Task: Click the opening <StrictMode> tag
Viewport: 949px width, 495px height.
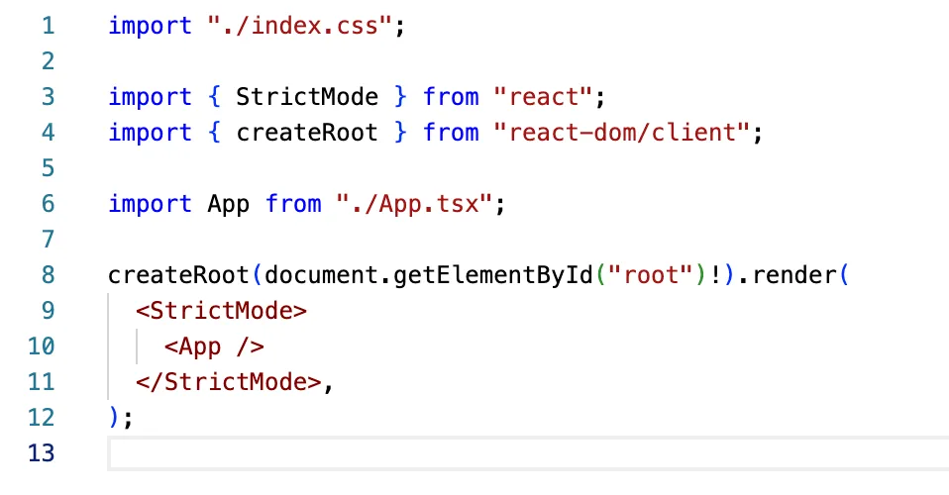Action: tap(222, 311)
